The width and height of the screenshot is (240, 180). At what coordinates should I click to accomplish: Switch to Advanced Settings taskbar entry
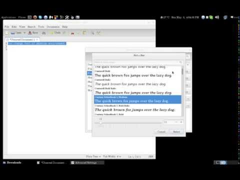tap(86, 162)
